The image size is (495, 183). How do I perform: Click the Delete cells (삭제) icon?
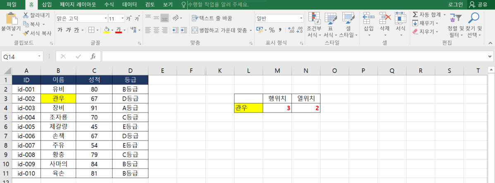[x=385, y=18]
